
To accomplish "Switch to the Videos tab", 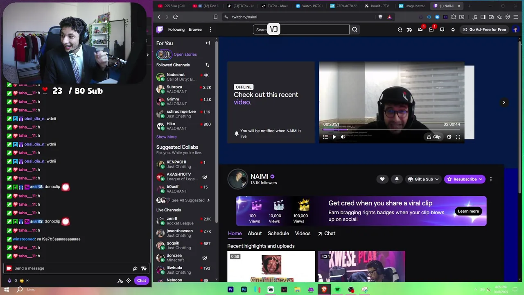I will click(303, 234).
